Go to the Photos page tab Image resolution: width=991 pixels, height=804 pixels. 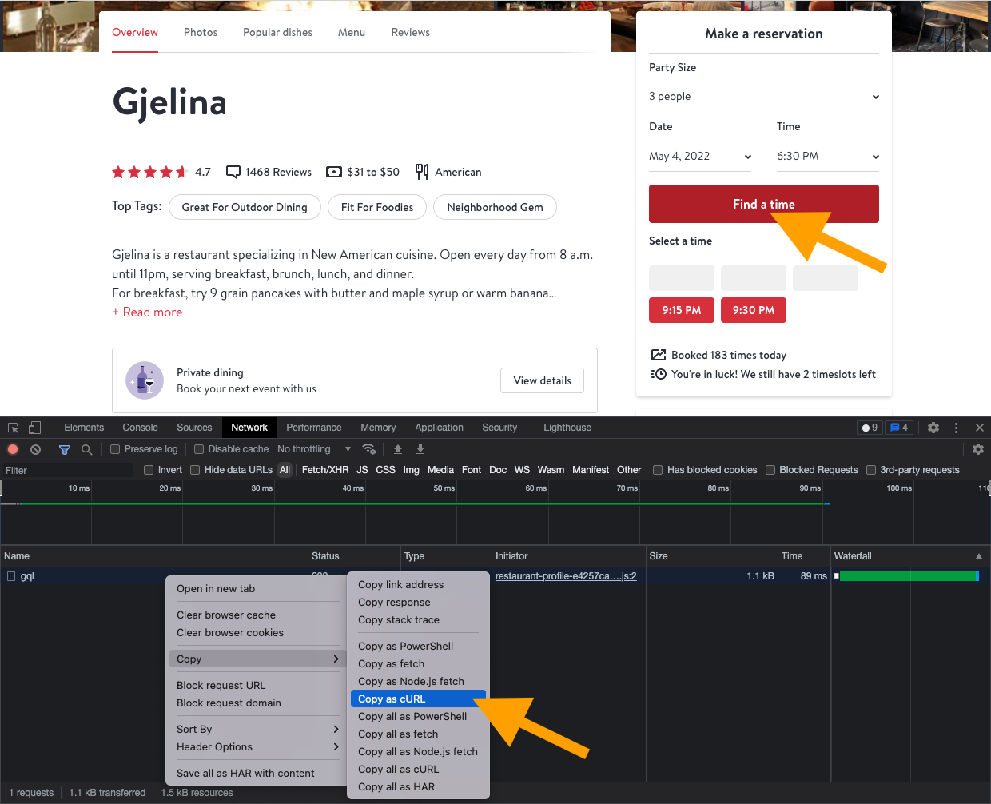pos(201,33)
